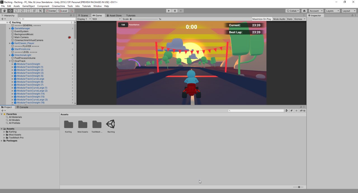Collapse the OvalTrack object

point(10,61)
